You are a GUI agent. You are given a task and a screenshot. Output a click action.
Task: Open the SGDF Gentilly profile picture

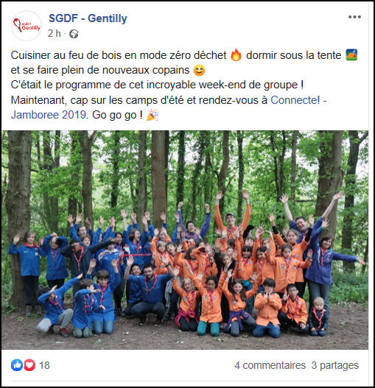tap(27, 26)
